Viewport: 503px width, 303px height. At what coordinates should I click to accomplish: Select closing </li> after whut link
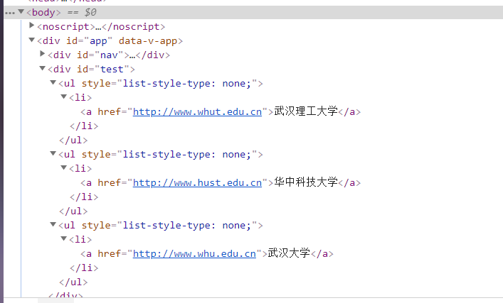(x=84, y=126)
